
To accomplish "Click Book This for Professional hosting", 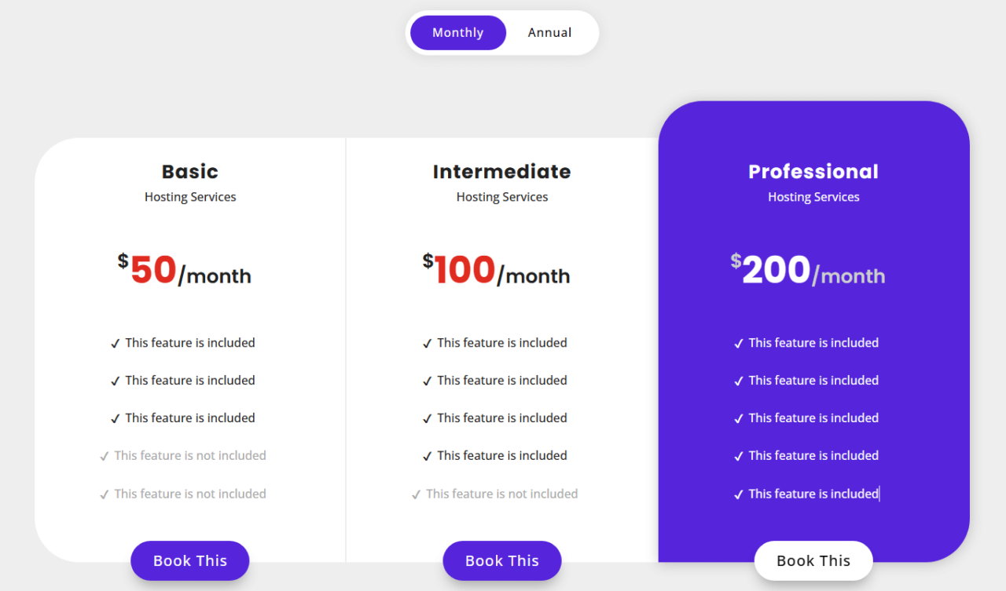I will point(813,560).
